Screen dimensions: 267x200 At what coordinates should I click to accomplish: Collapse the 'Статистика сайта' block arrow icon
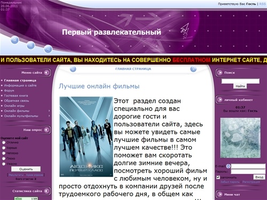point(46,191)
